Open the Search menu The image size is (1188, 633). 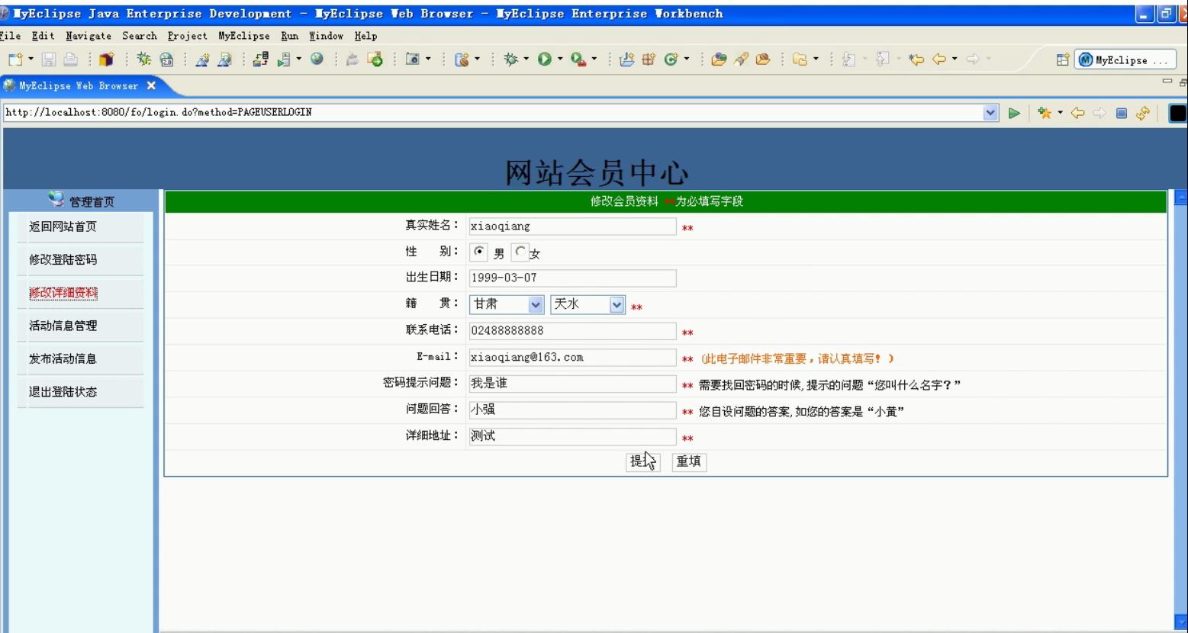click(x=139, y=36)
